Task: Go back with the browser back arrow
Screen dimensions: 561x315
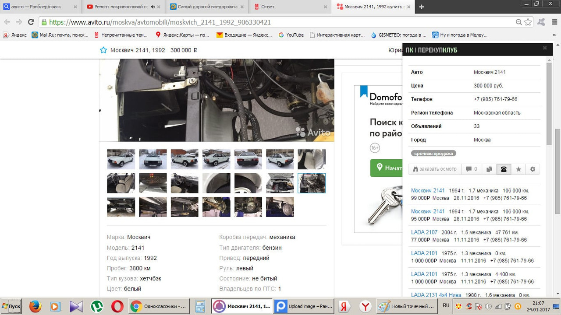Action: tap(7, 22)
